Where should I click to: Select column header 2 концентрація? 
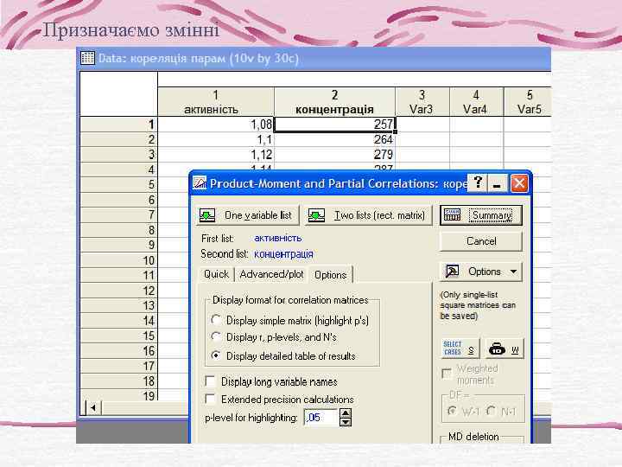coord(334,102)
